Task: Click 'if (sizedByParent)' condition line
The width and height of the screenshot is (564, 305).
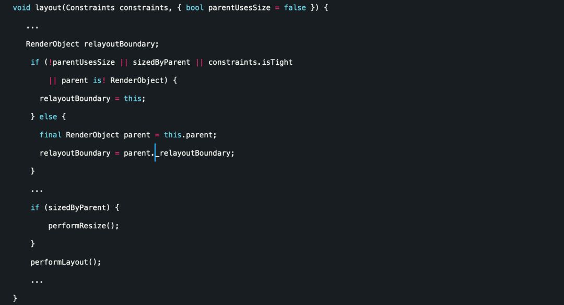Action: [x=75, y=207]
